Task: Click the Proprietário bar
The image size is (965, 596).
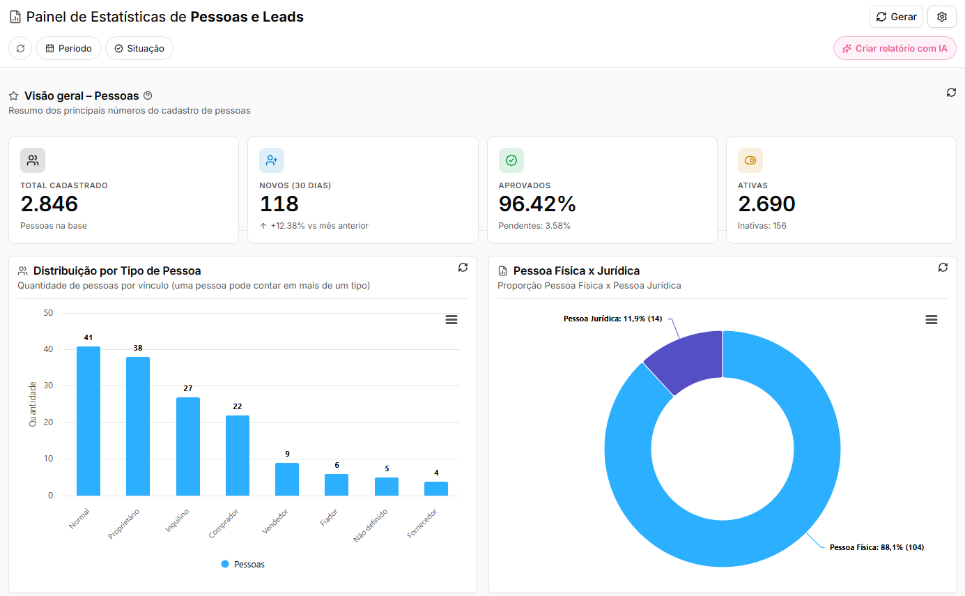Action: 138,427
